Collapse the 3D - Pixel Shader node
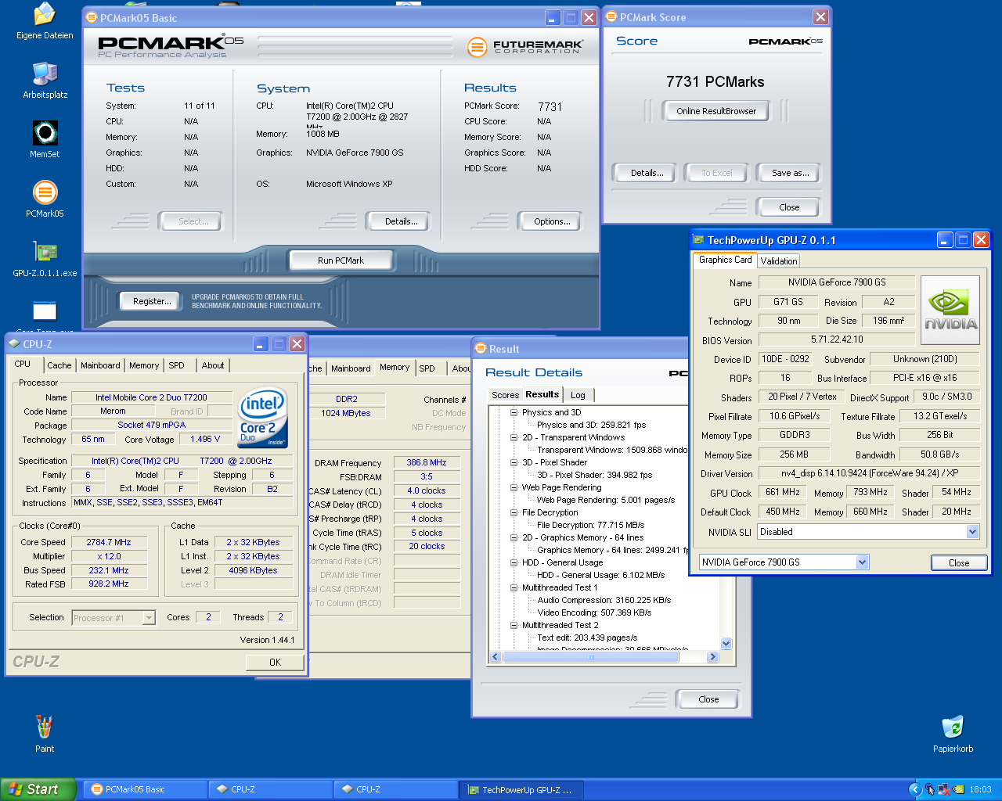This screenshot has width=1002, height=801. tap(514, 462)
